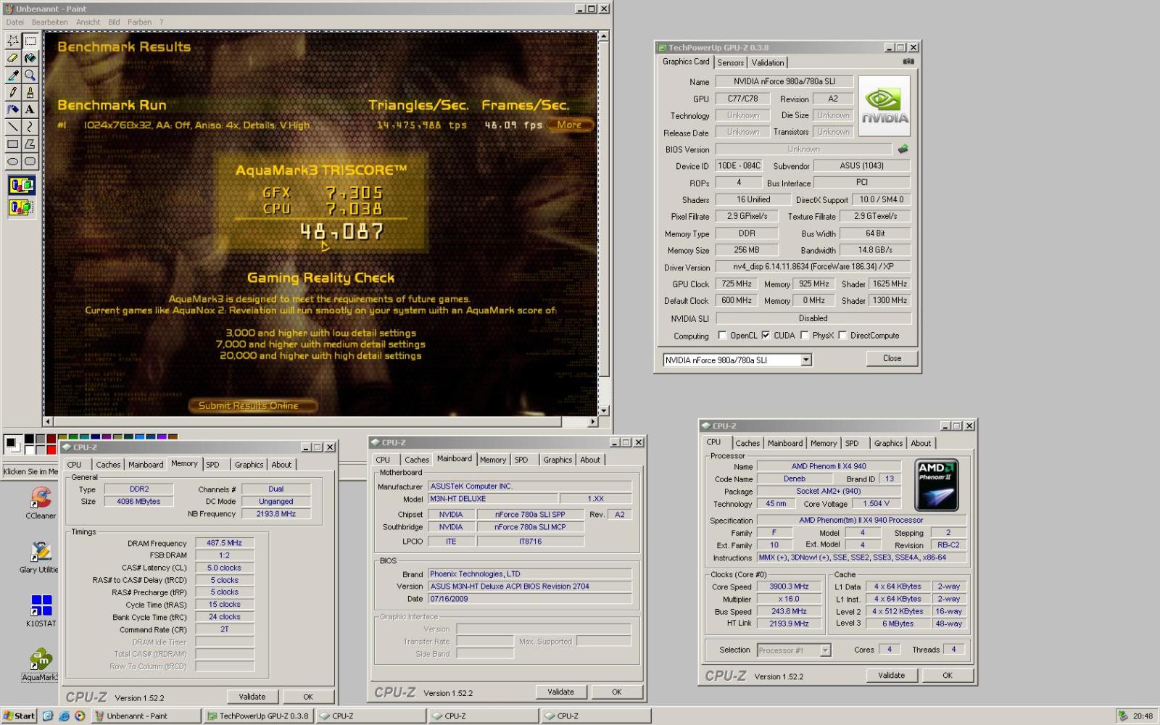Open K10STAT desktop icon

(x=41, y=611)
